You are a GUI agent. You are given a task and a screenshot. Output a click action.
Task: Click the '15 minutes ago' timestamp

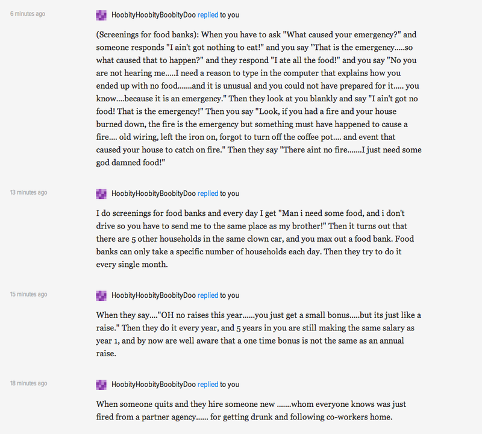point(28,294)
